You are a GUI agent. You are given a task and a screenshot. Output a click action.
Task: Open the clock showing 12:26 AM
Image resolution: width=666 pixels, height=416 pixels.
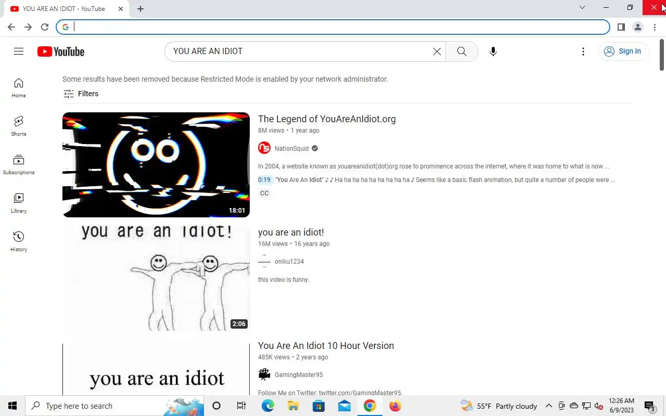[x=621, y=406]
